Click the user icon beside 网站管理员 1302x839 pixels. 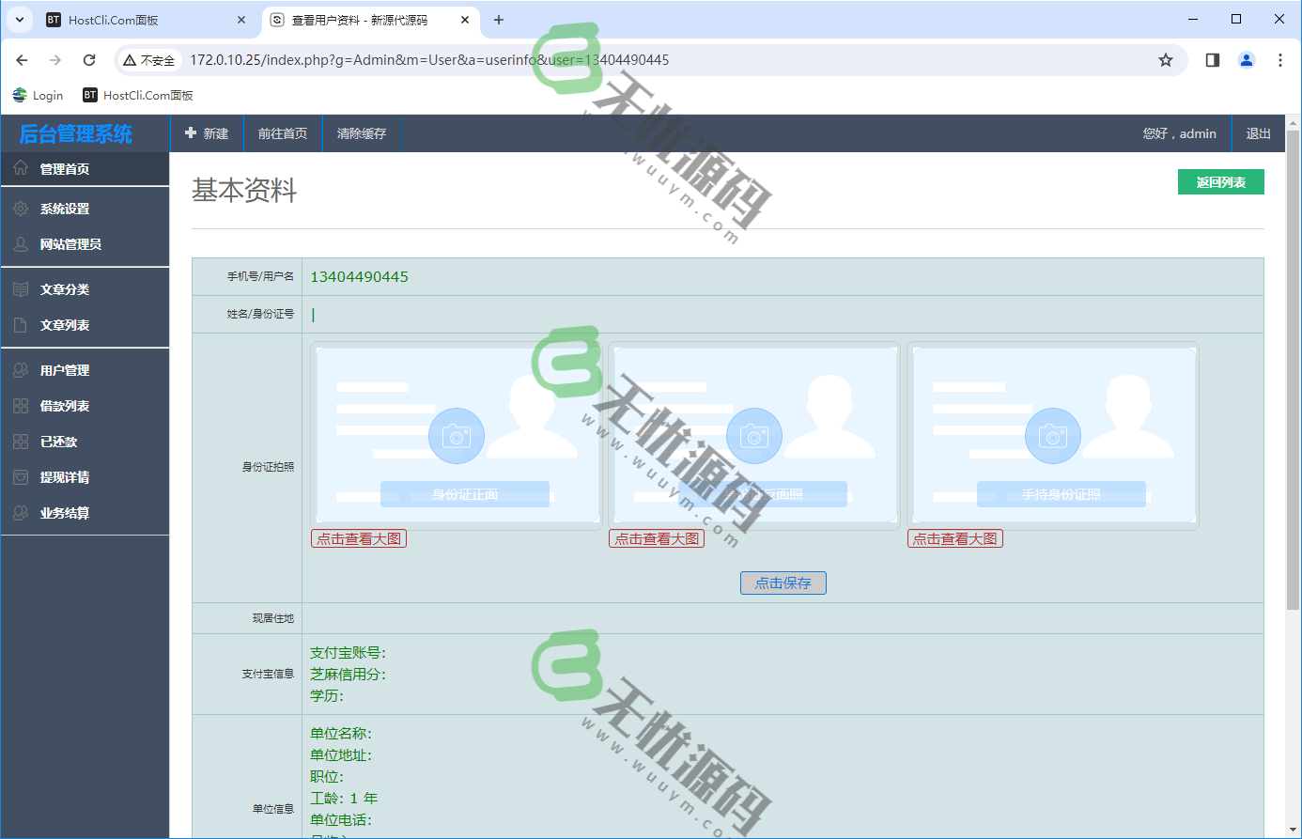point(21,244)
